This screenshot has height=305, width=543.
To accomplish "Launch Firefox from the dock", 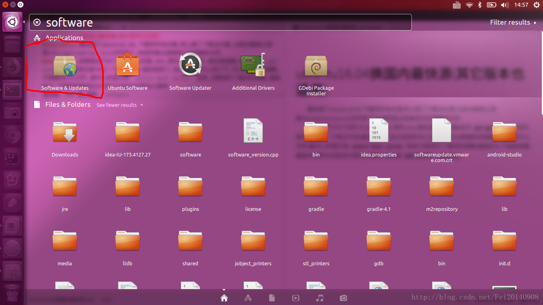I will click(12, 67).
